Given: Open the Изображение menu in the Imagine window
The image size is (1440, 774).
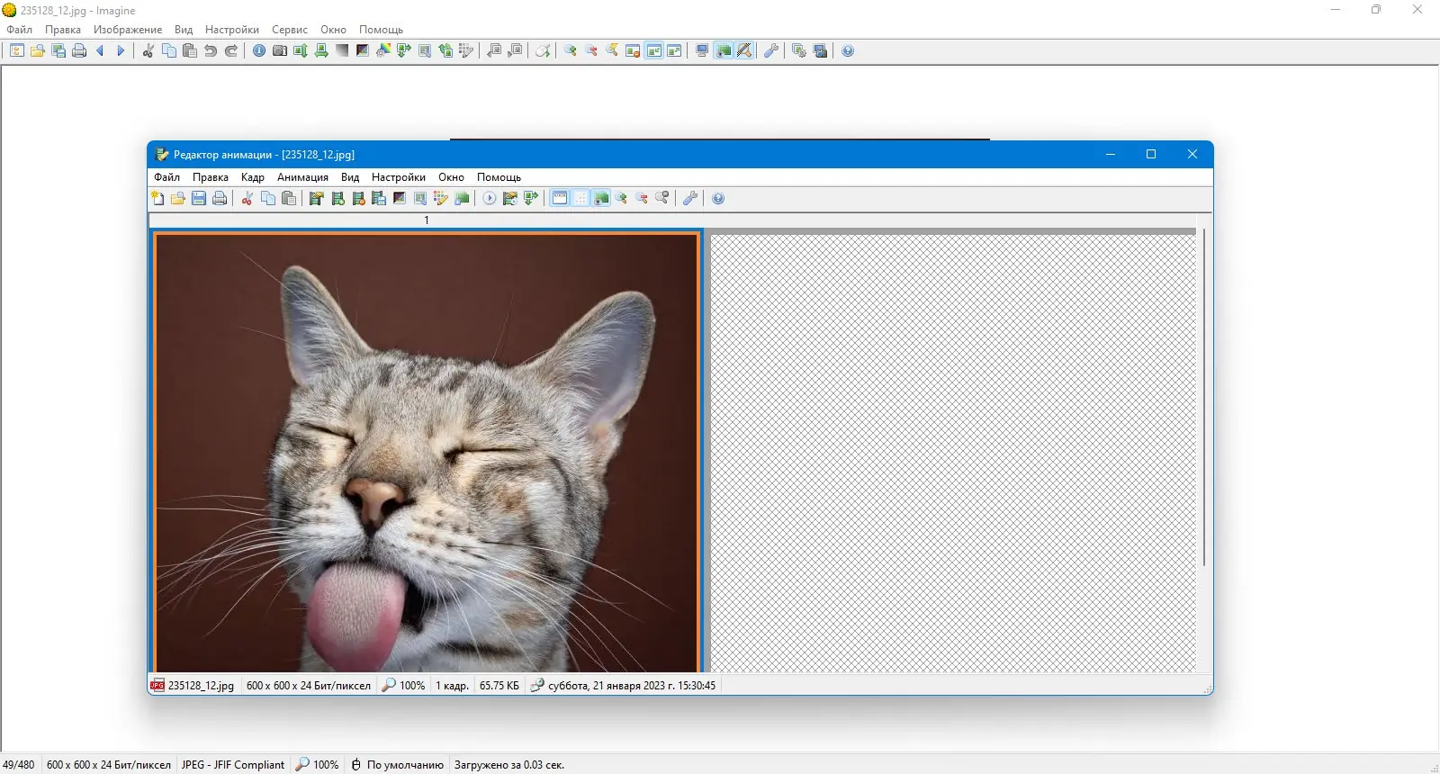Looking at the screenshot, I should coord(128,30).
